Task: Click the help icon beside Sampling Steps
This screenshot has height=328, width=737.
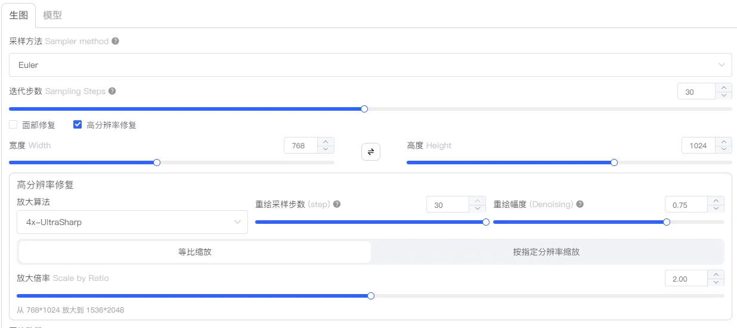Action: pos(112,91)
